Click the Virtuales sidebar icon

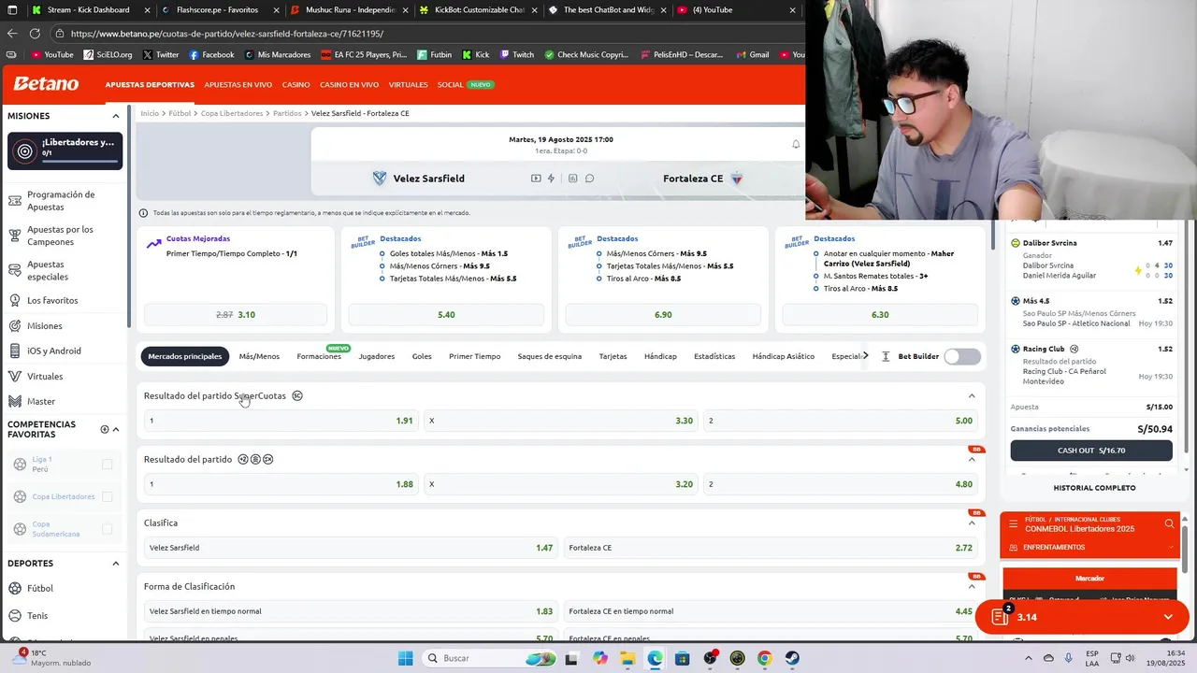coord(15,377)
